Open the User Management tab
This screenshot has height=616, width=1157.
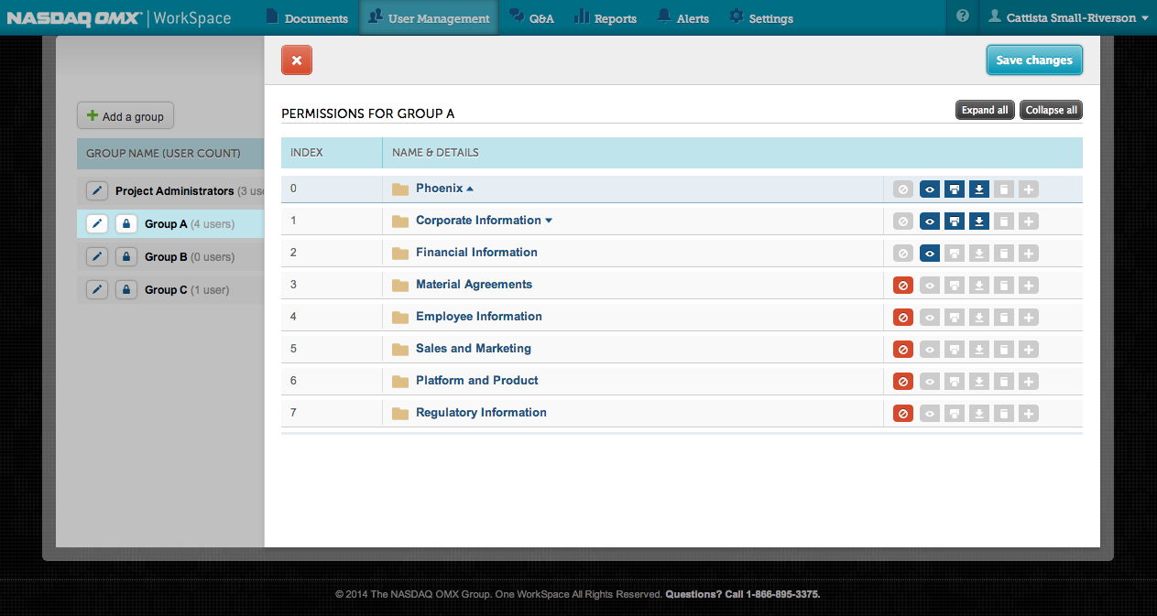tap(429, 17)
